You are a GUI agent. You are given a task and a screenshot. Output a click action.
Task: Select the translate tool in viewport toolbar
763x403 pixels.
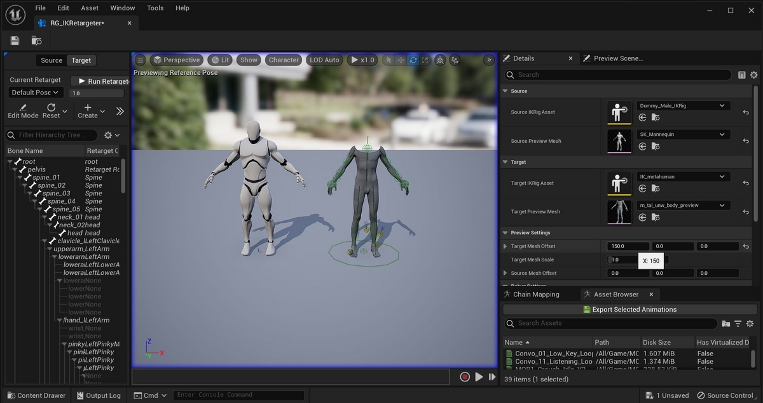coord(401,60)
